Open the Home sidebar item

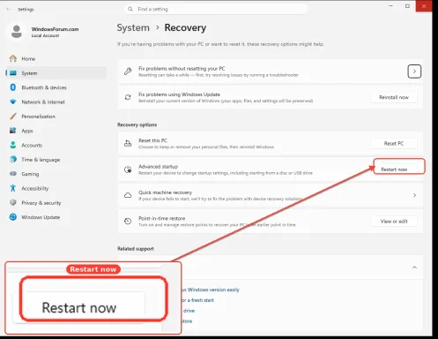pos(56,58)
